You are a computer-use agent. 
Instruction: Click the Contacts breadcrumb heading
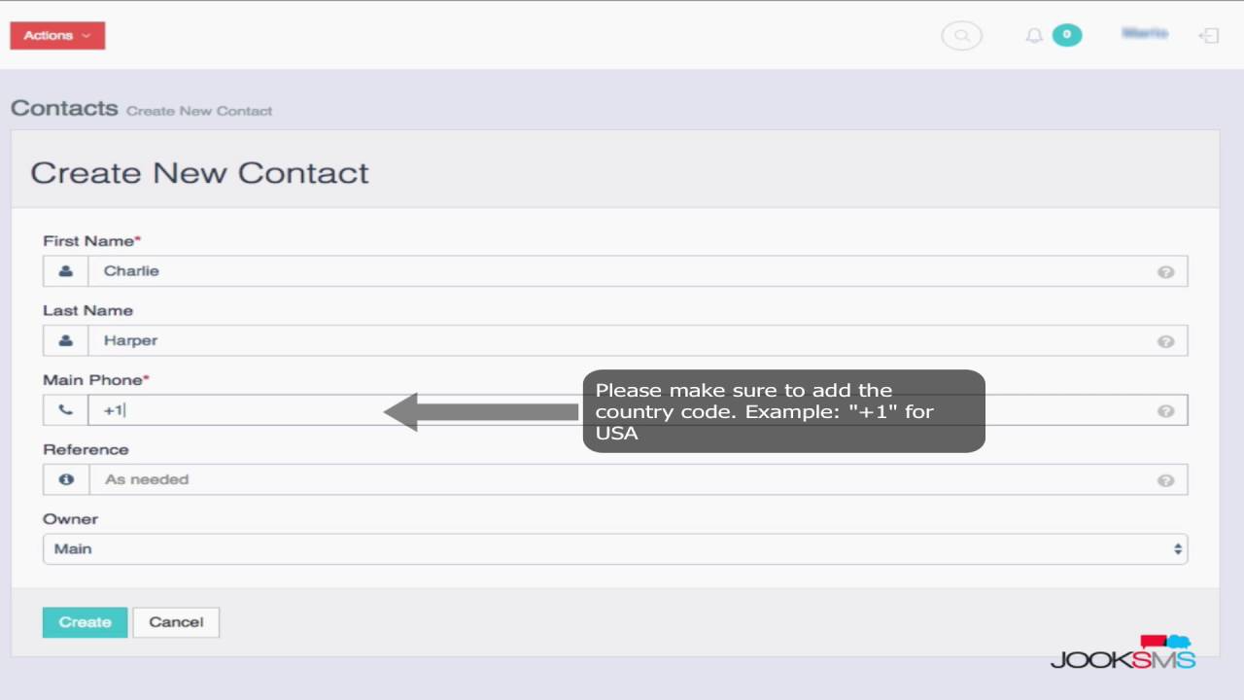pyautogui.click(x=64, y=108)
